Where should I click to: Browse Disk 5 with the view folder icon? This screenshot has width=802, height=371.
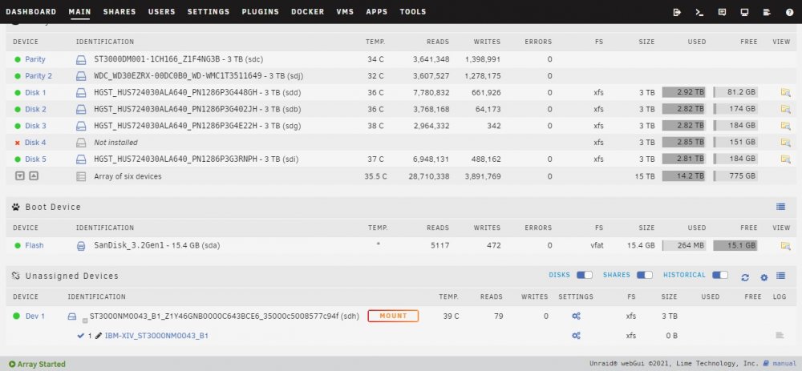point(786,159)
